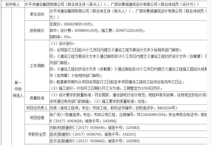Click the 拟中标人 header cell
This screenshot has height=145, width=212.
coord(12,4)
